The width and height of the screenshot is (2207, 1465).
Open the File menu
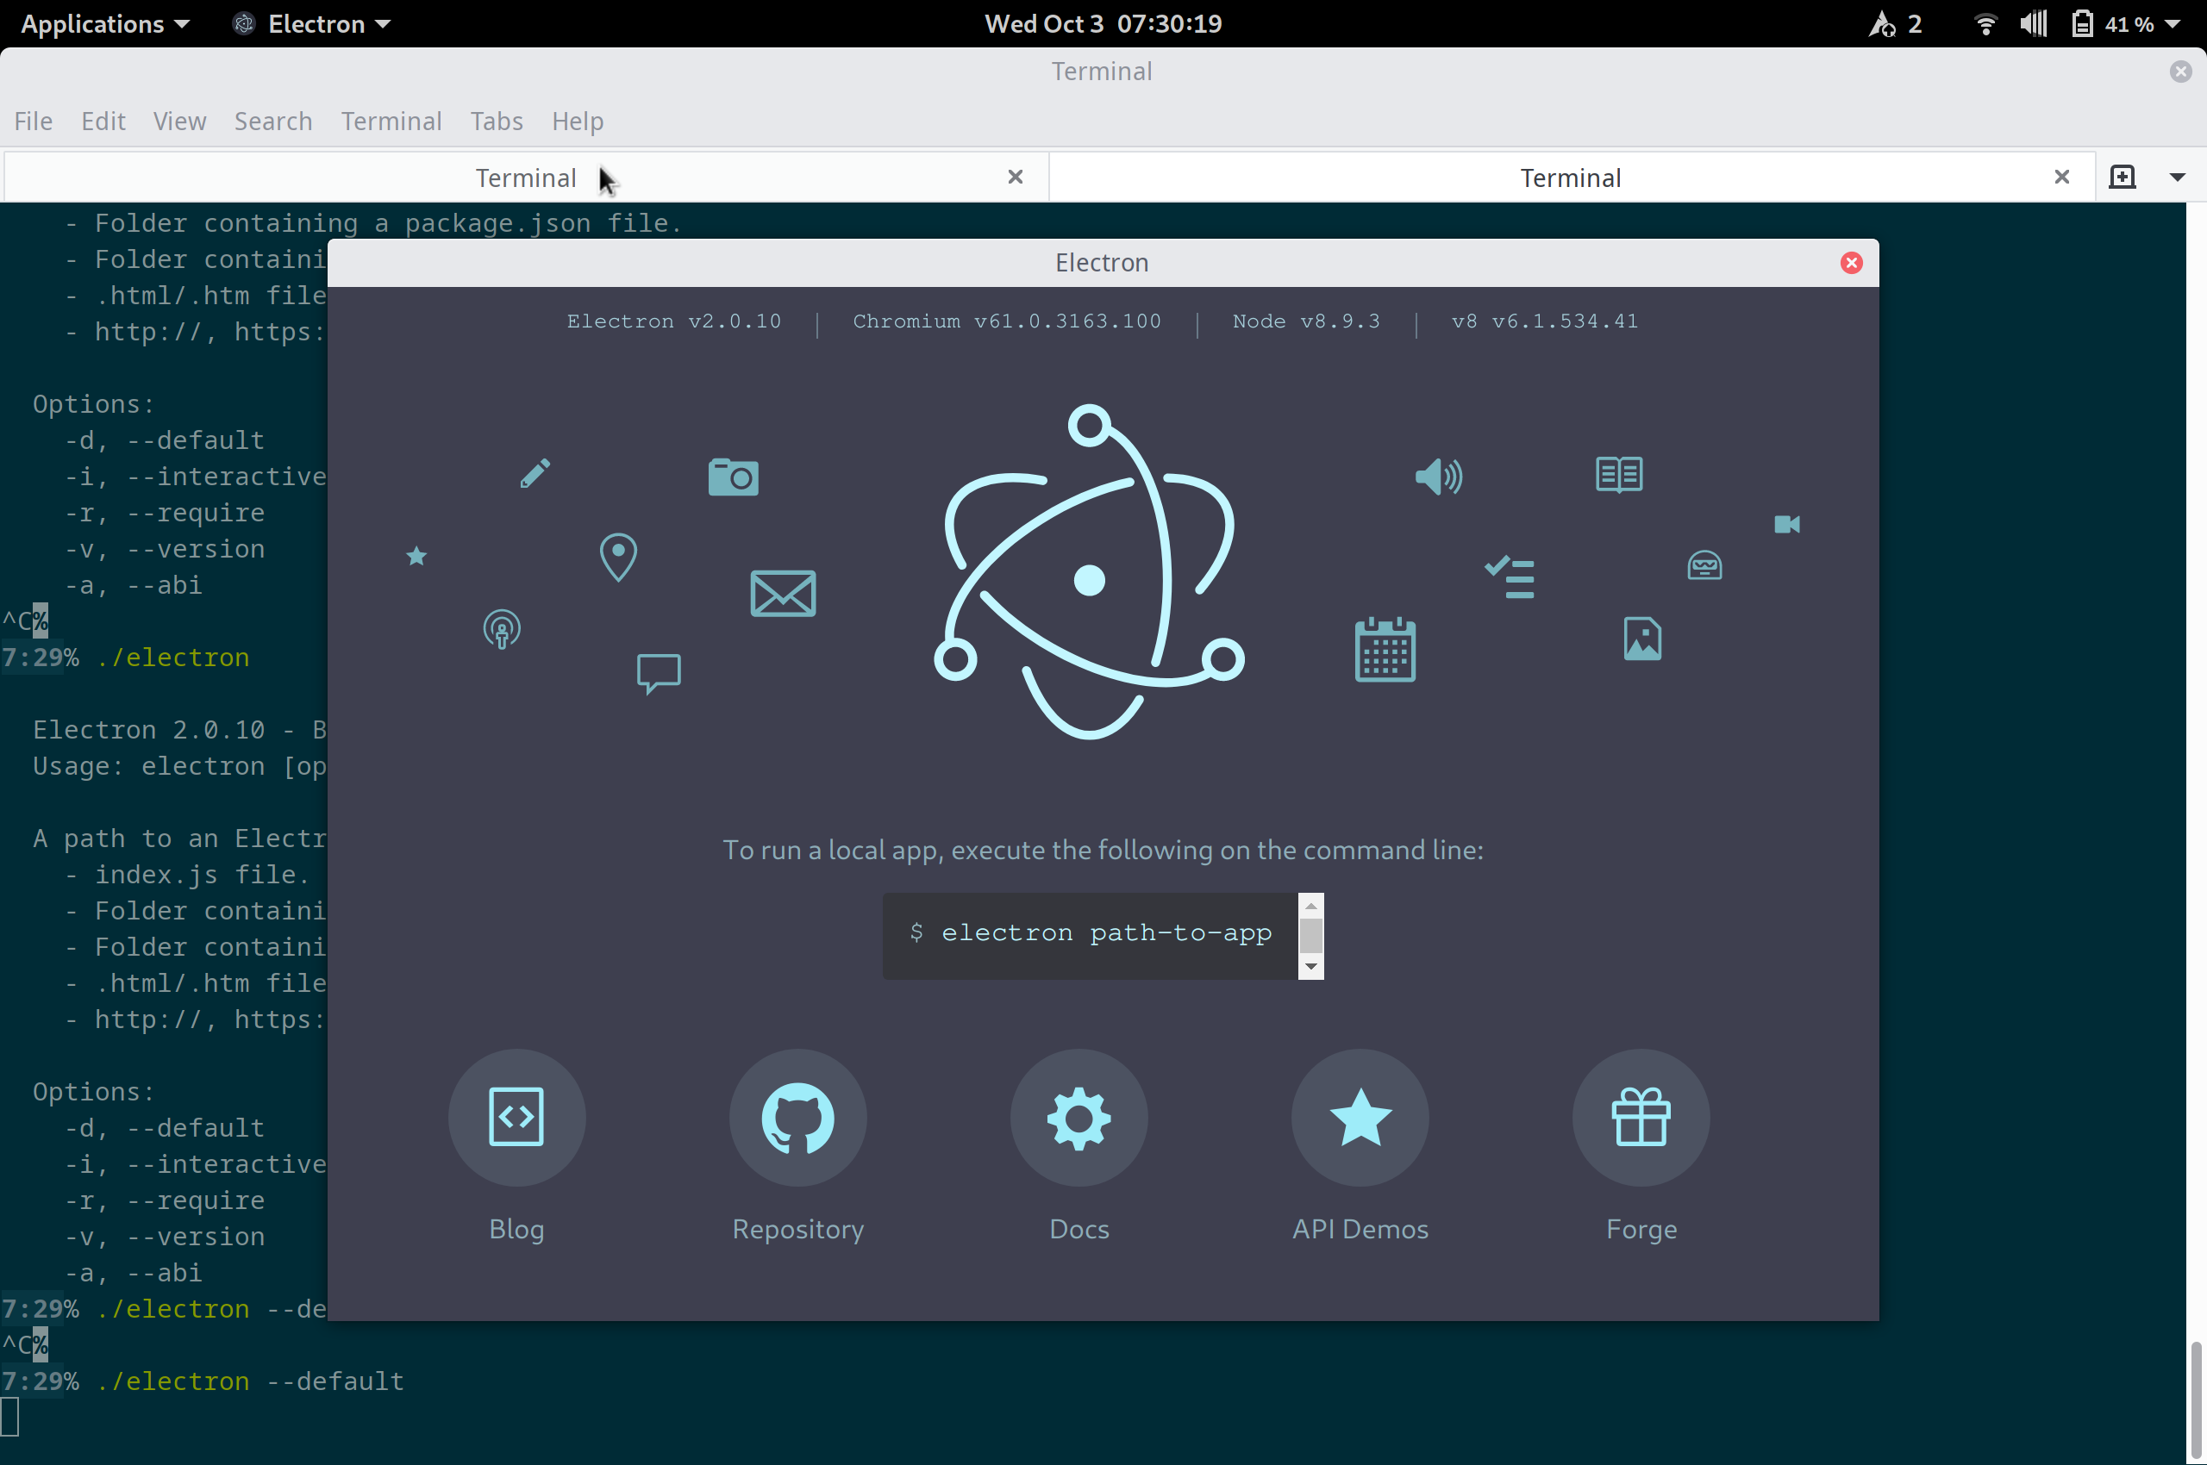tap(34, 122)
